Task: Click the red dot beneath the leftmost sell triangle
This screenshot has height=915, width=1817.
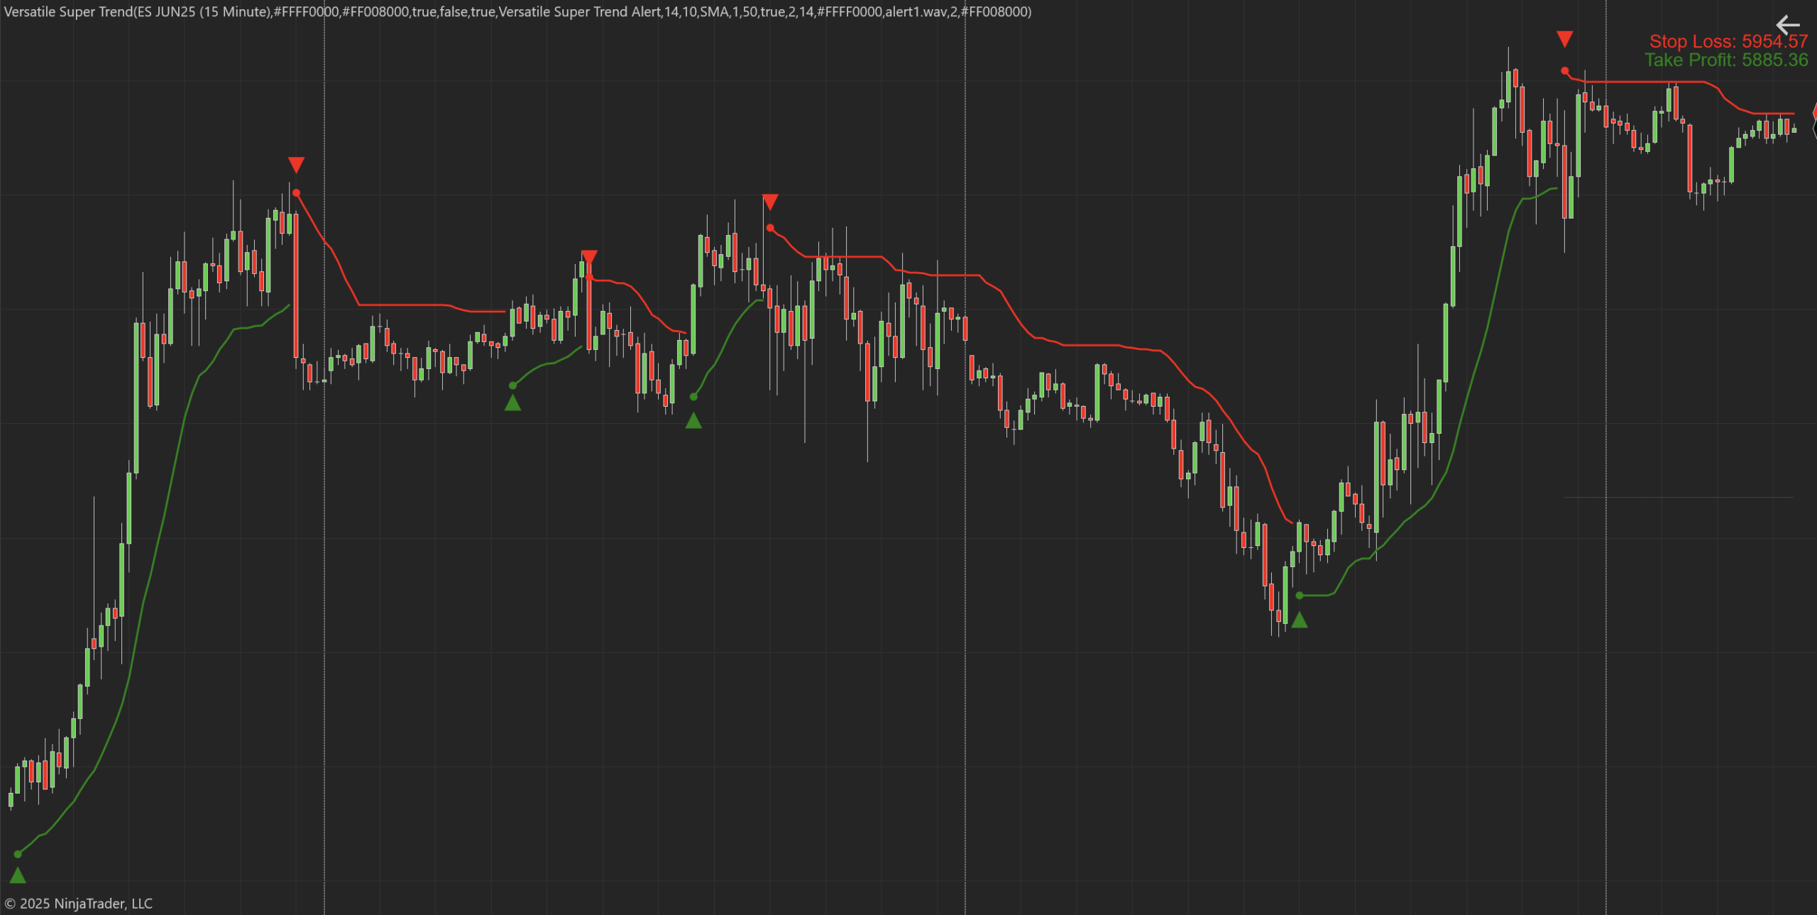Action: pyautogui.click(x=296, y=193)
